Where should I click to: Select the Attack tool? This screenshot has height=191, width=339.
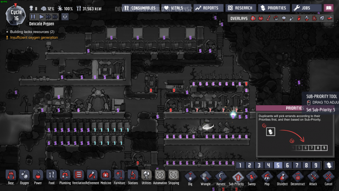pos(313,179)
